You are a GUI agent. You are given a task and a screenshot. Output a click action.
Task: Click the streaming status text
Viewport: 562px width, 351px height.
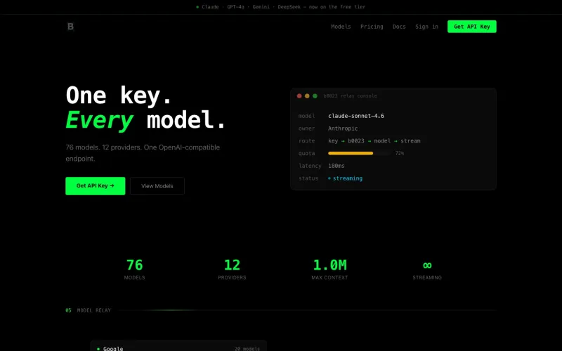347,178
